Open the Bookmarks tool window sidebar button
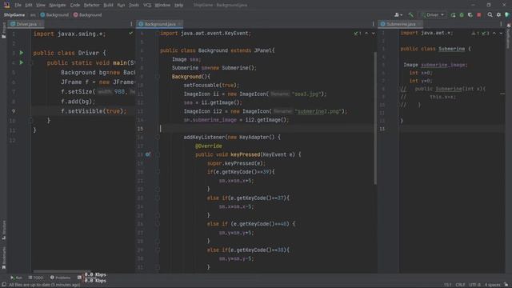Image resolution: width=512 pixels, height=288 pixels. coord(3,258)
